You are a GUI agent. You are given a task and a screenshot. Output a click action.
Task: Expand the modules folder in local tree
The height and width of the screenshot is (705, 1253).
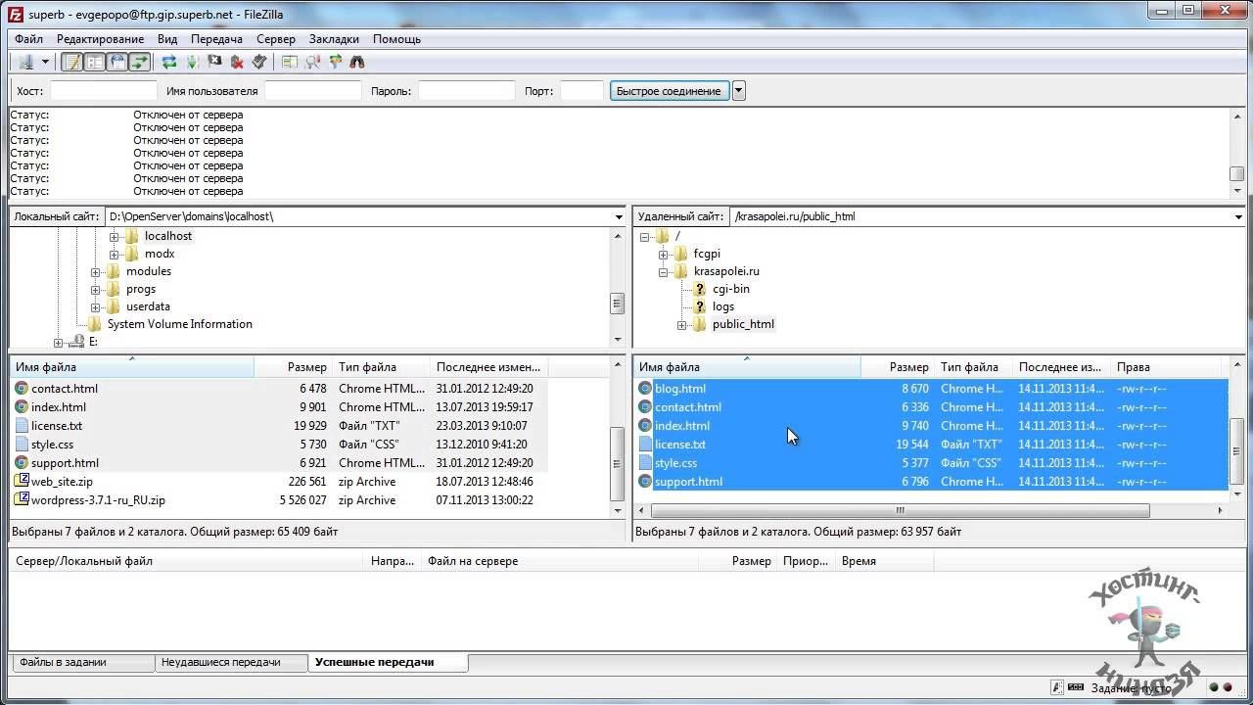click(96, 272)
